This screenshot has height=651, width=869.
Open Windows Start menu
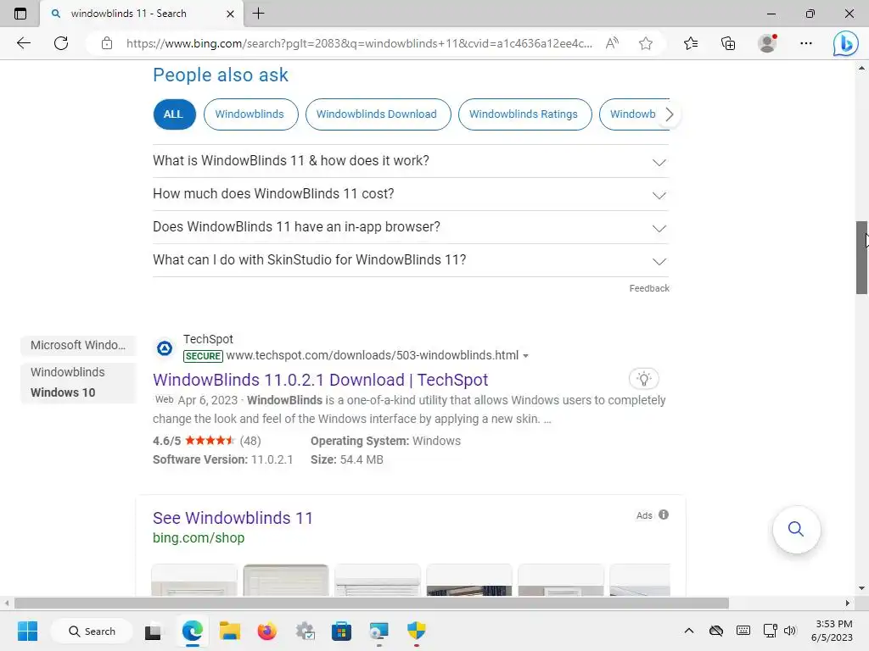tap(27, 631)
